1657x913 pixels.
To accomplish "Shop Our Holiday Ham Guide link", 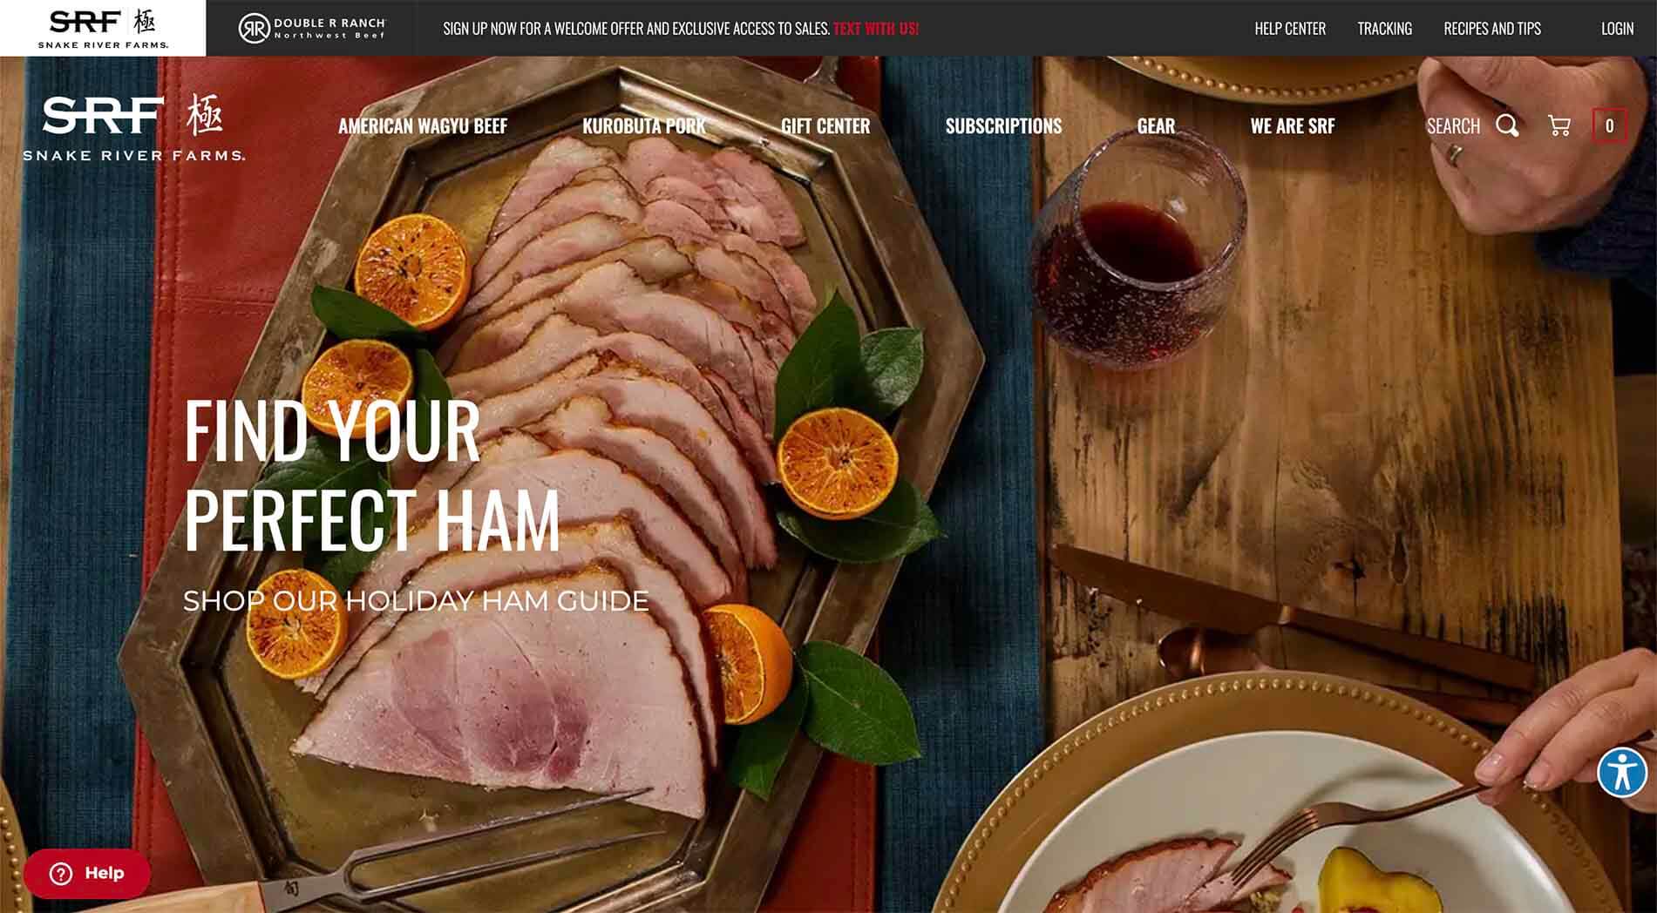I will [x=416, y=601].
